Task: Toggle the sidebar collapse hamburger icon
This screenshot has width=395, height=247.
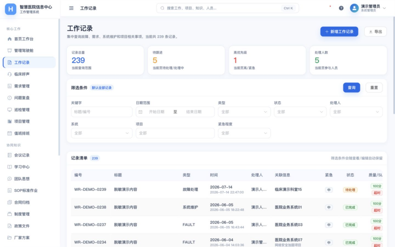Action: click(x=71, y=8)
